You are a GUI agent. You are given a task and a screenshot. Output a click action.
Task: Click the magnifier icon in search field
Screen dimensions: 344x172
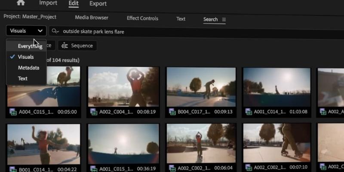55,31
